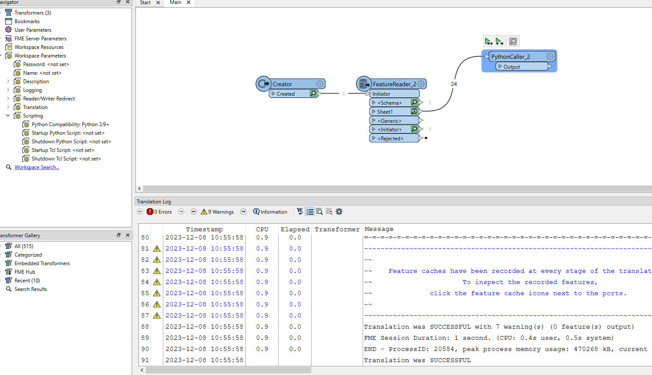652x375 pixels.
Task: Select Search Results in Transformer Gallery
Action: point(30,289)
